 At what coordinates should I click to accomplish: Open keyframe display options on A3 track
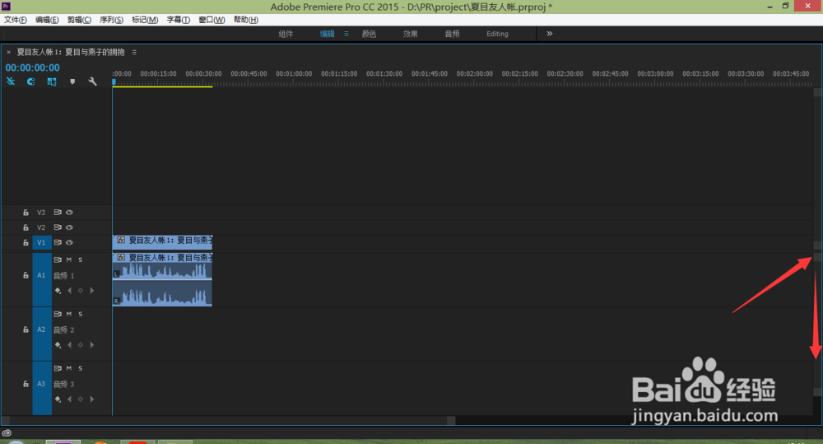(x=58, y=400)
